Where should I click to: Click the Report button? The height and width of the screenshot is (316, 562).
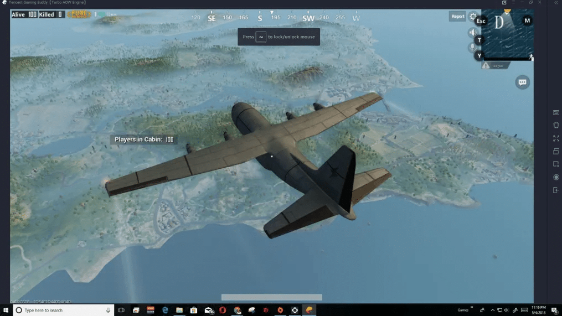point(457,16)
